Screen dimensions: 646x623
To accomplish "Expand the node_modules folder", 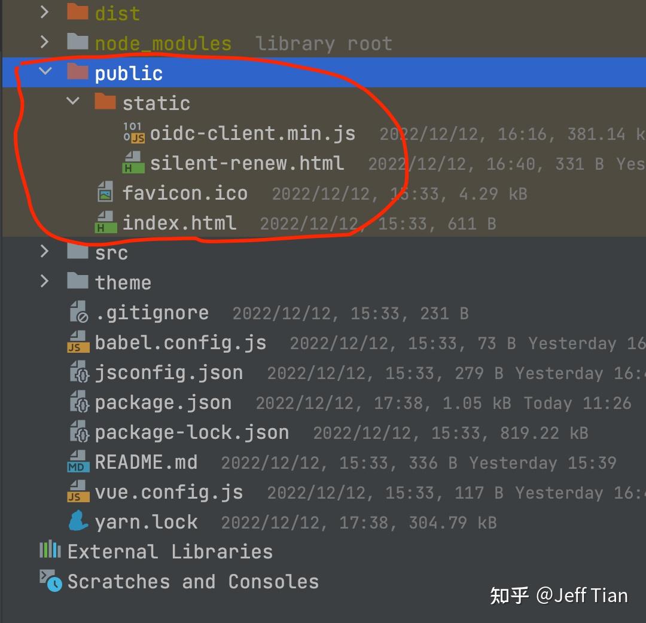I will coord(44,42).
